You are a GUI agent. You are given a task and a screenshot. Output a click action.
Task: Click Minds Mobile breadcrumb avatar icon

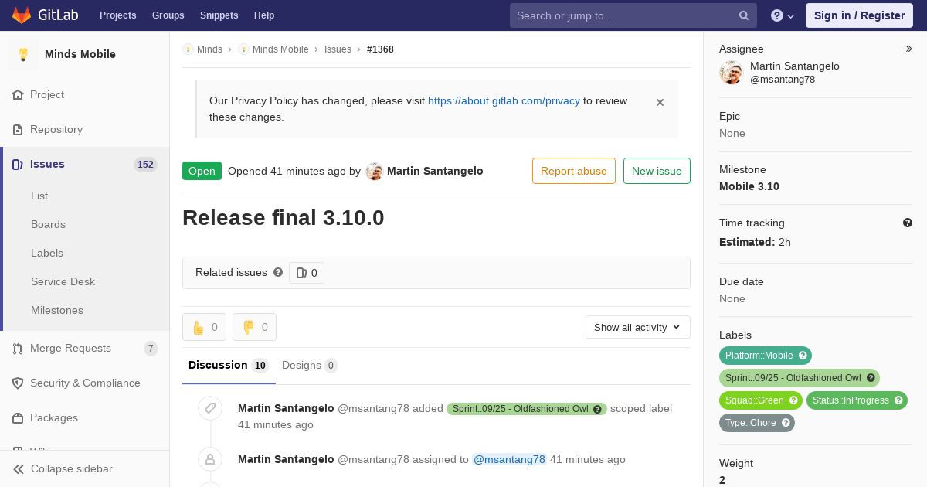pyautogui.click(x=243, y=49)
